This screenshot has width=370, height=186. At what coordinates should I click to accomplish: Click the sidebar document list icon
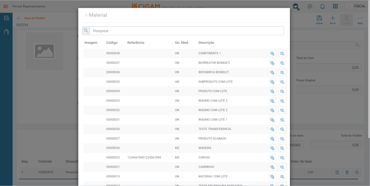coord(6,18)
